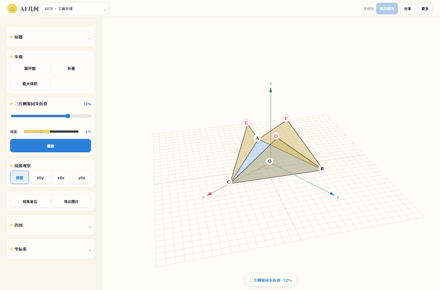Click the 视角复位 reset view button
Viewport: 440px width, 290px height.
30,201
